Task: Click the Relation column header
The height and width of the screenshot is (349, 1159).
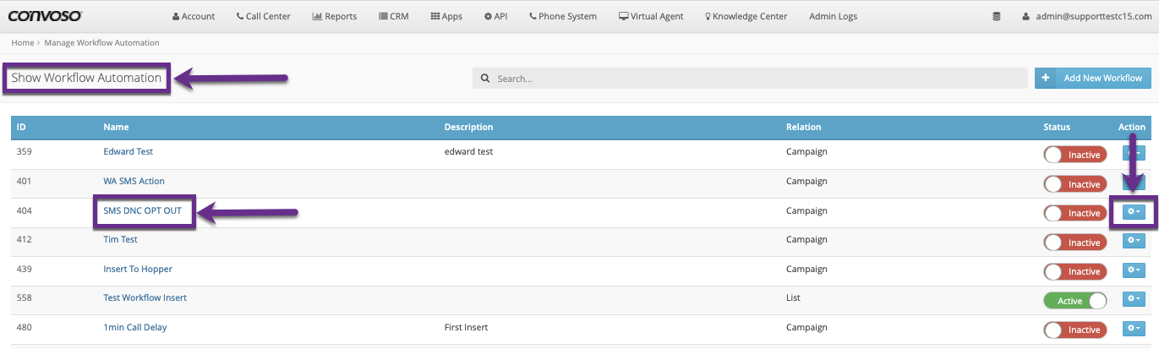Action: click(x=803, y=127)
